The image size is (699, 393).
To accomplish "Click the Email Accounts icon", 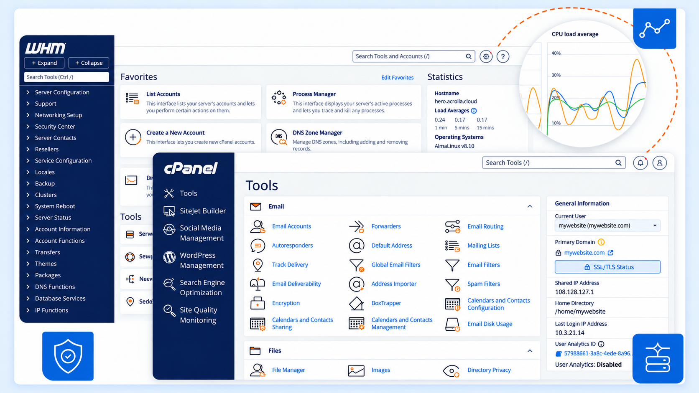I will click(x=258, y=226).
